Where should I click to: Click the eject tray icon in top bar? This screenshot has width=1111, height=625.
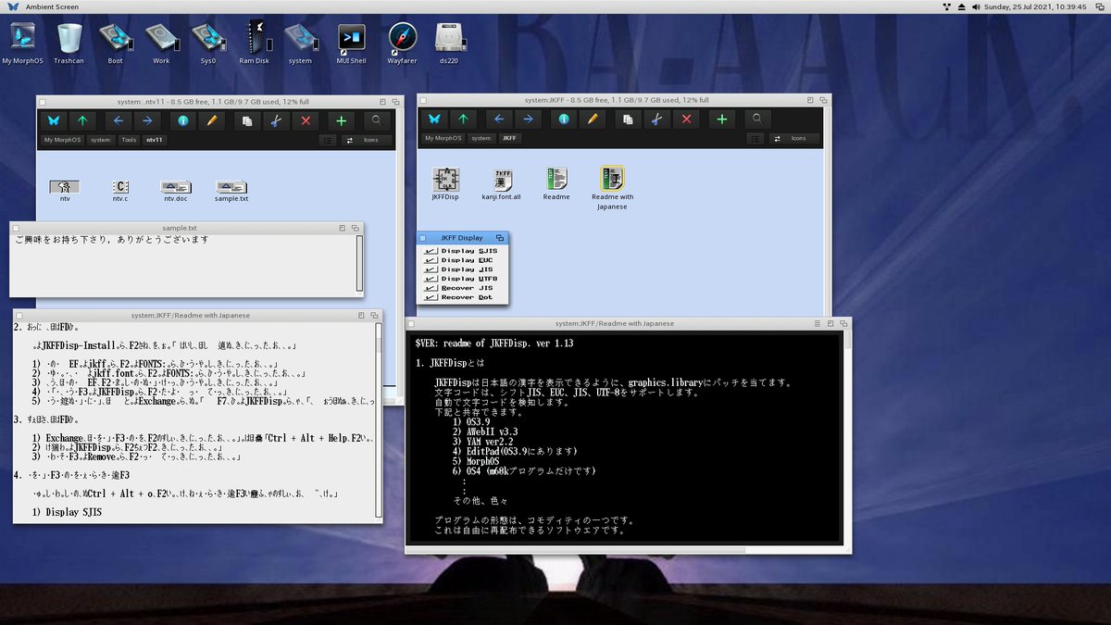(962, 6)
